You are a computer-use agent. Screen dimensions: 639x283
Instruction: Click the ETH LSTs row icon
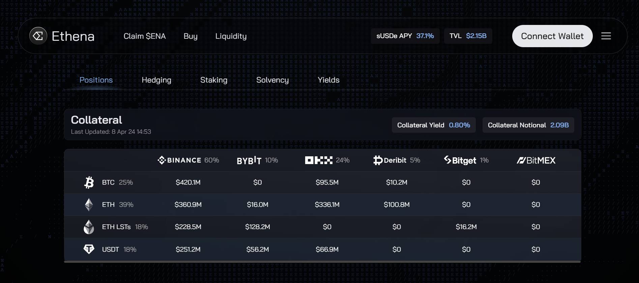89,227
